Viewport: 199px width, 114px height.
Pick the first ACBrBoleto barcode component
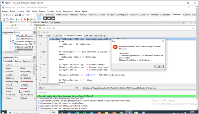(x=45, y=18)
